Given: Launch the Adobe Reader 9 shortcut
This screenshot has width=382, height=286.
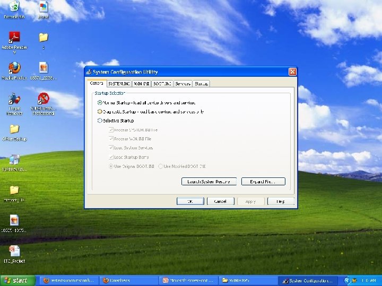Looking at the screenshot, I should pyautogui.click(x=14, y=42).
